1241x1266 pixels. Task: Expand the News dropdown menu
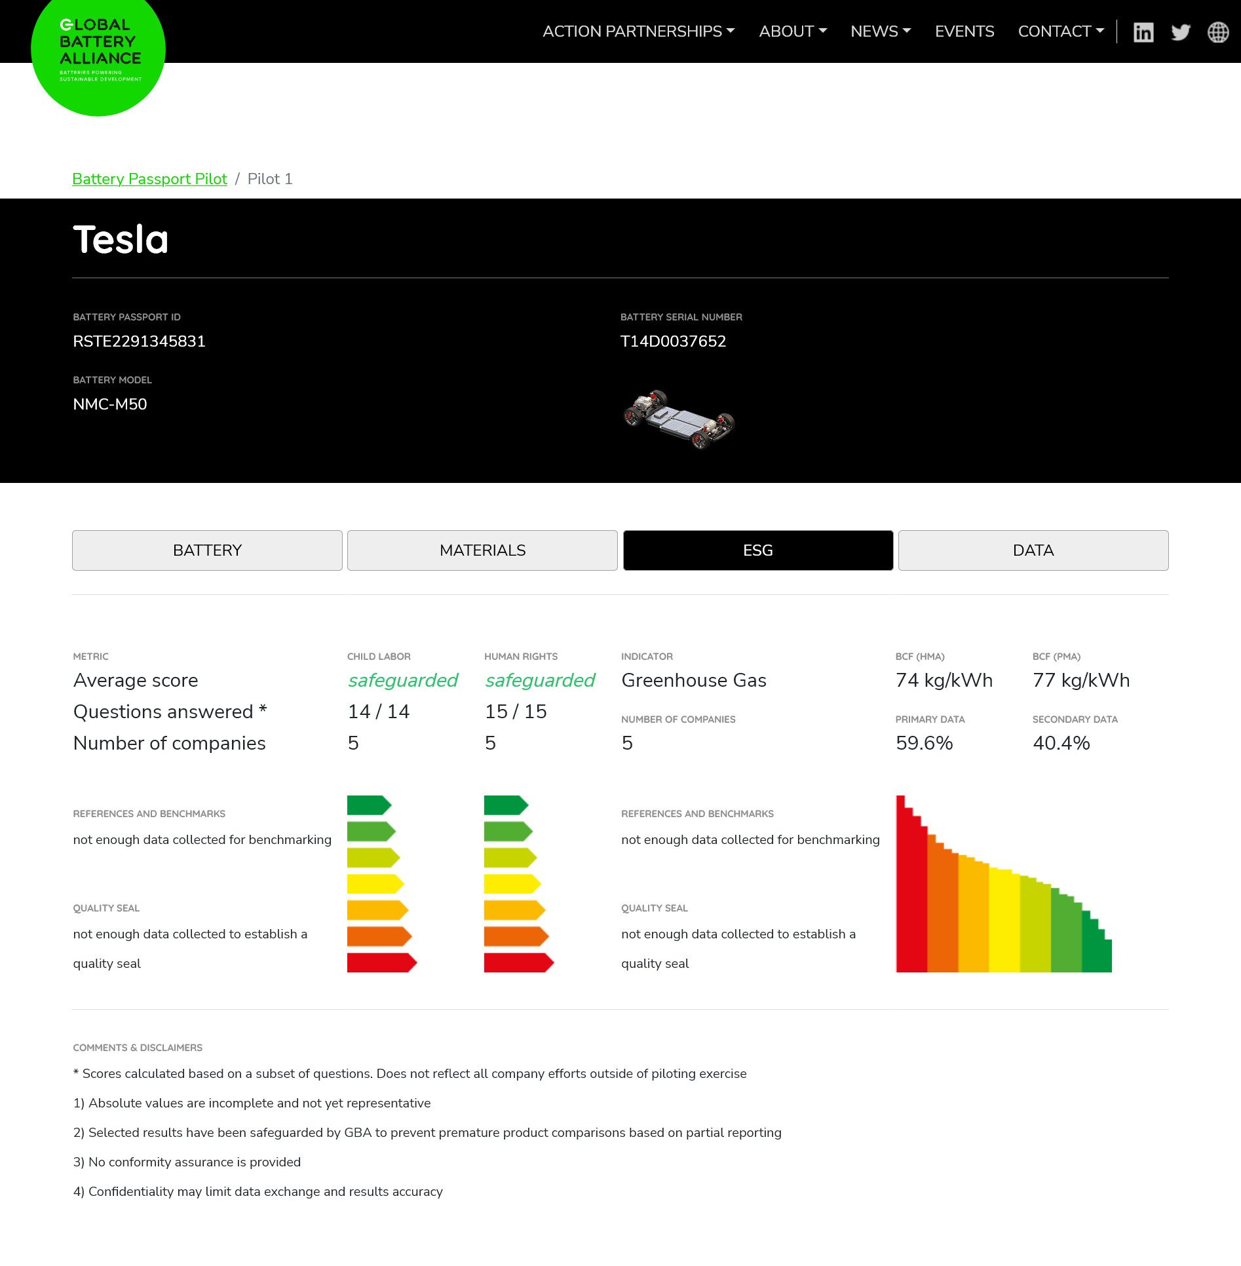click(x=881, y=31)
